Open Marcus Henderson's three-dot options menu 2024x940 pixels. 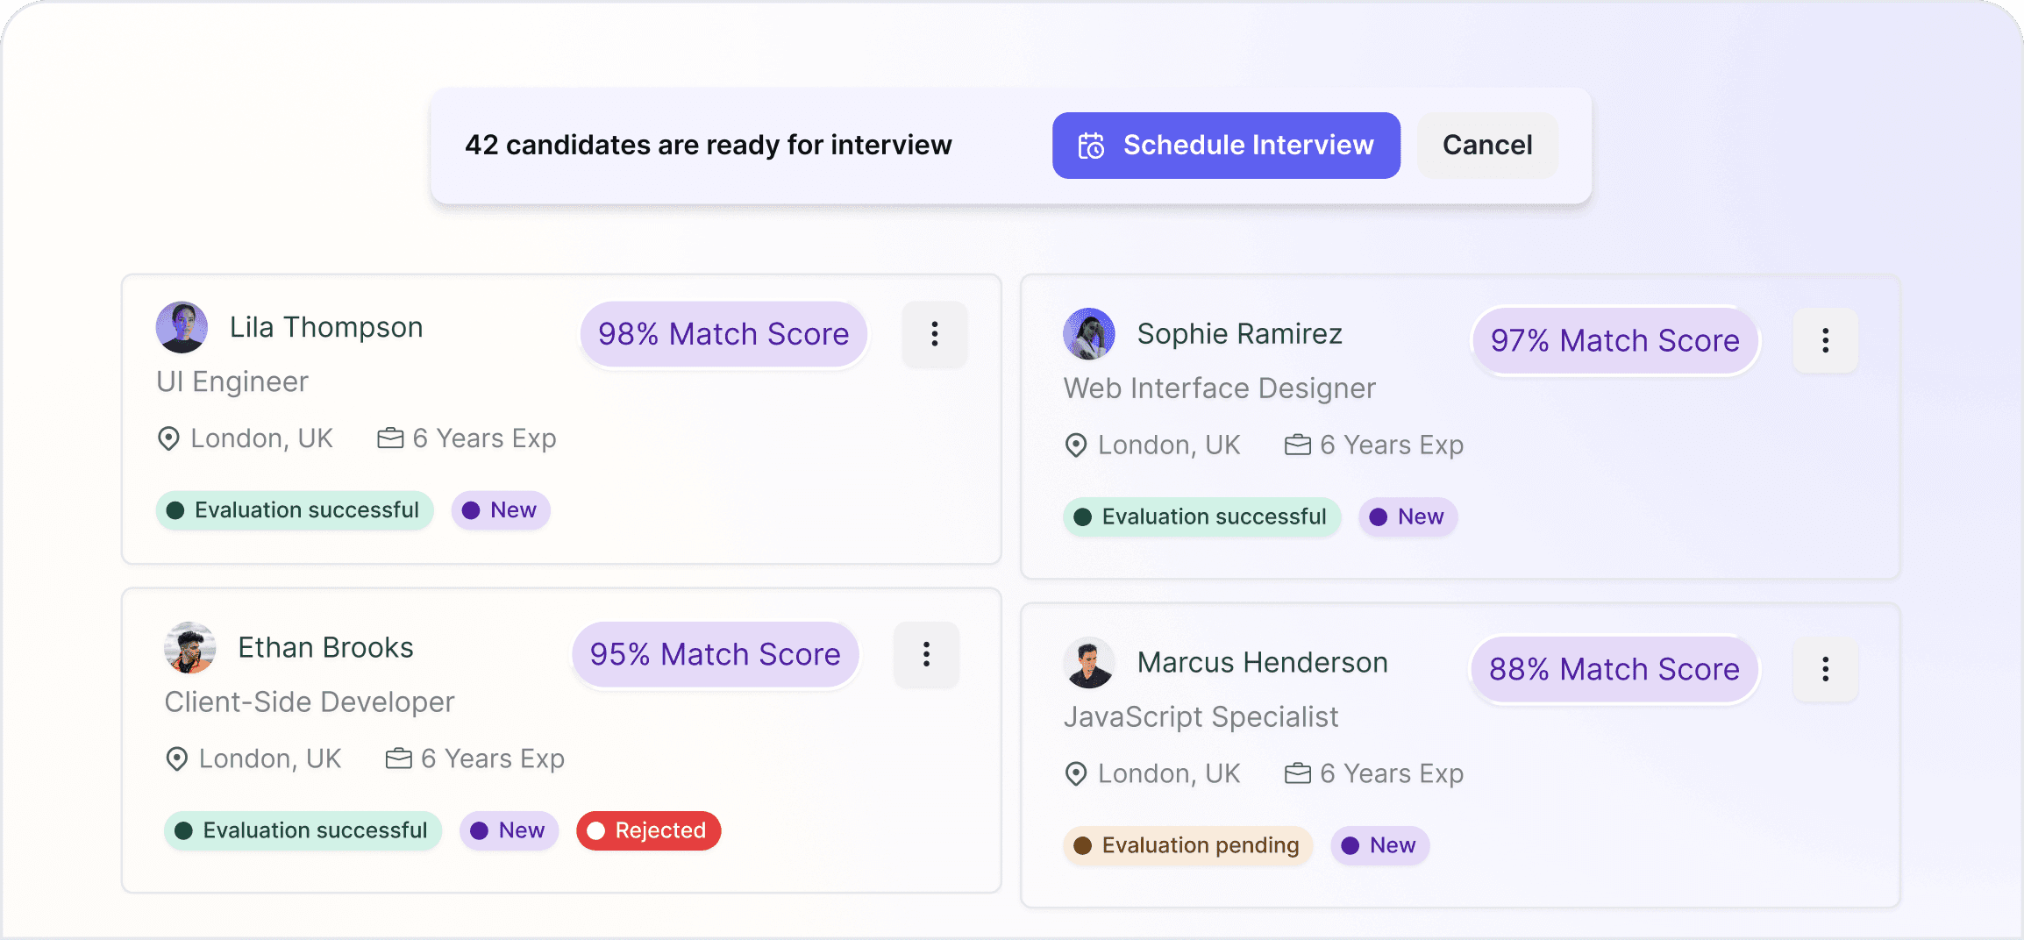[x=1825, y=669]
